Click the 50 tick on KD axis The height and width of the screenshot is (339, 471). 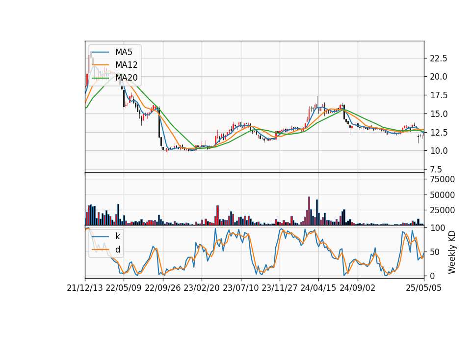(x=435, y=252)
